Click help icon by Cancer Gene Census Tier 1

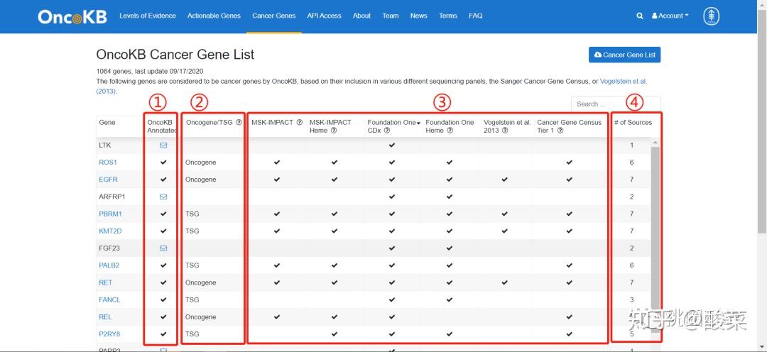click(560, 131)
